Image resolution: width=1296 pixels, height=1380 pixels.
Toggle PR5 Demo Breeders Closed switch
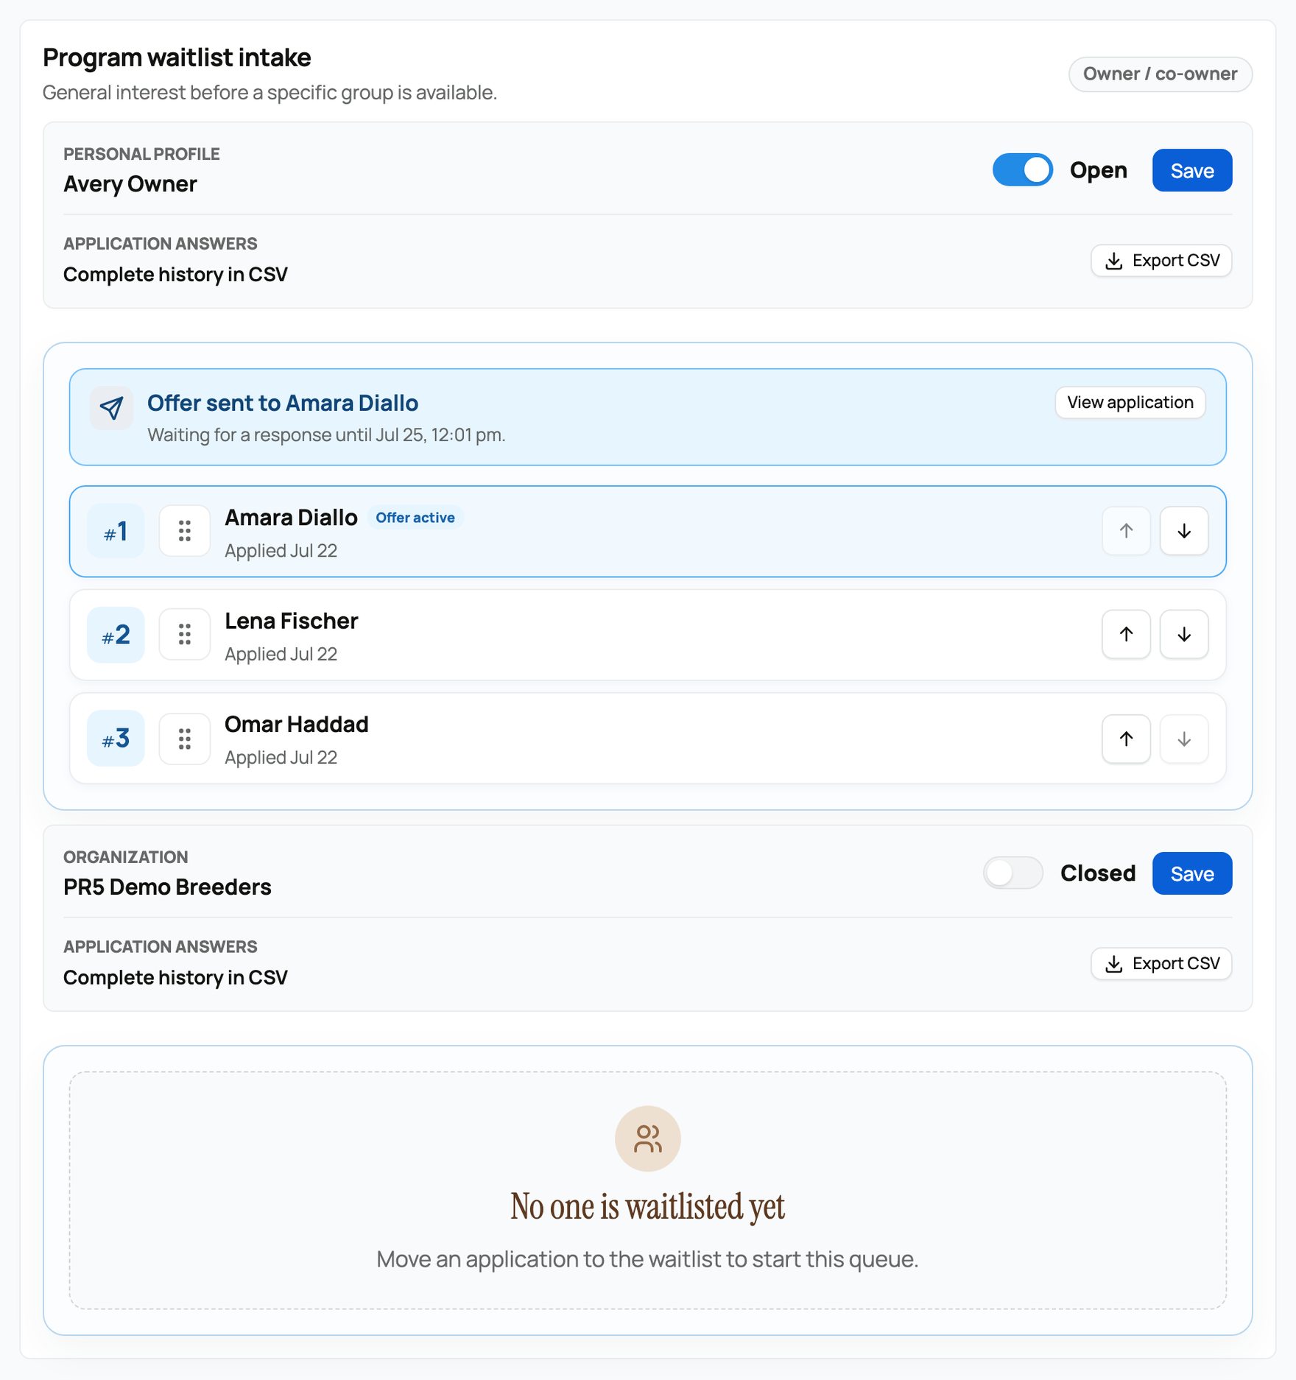(x=1013, y=873)
